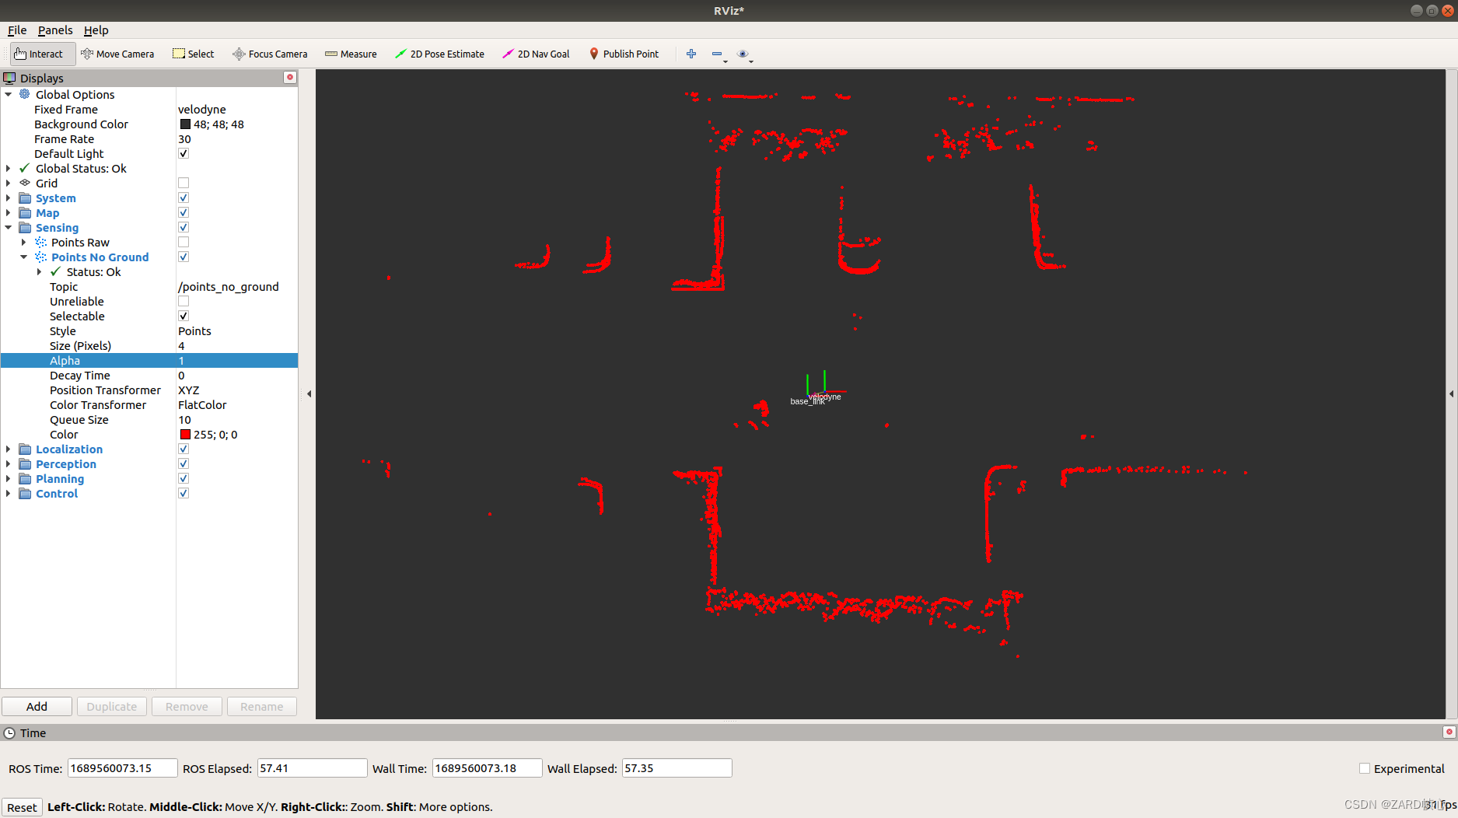Open the Background Color swatch
Image resolution: width=1458 pixels, height=818 pixels.
(185, 124)
